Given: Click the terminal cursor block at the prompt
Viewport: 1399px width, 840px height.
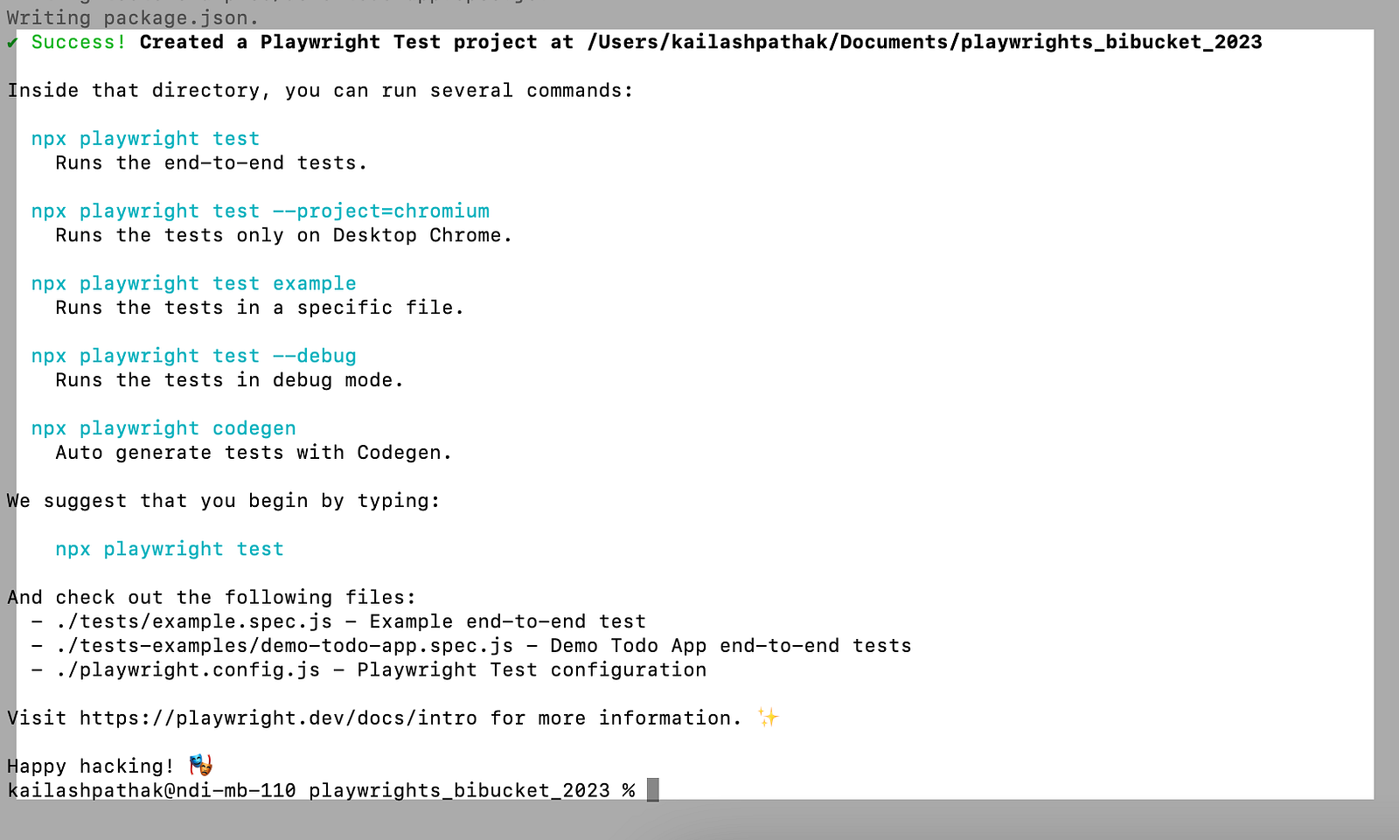Looking at the screenshot, I should click(x=652, y=790).
